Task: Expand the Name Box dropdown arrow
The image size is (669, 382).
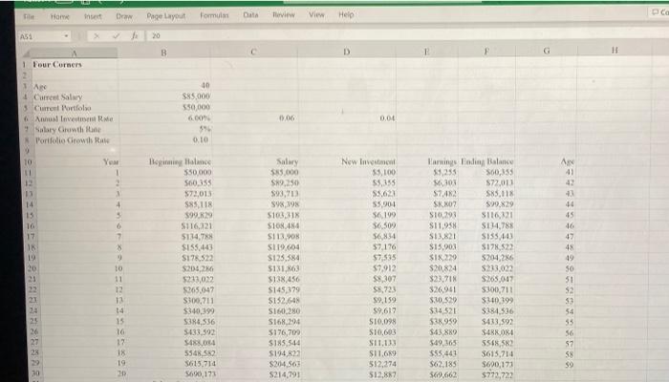Action: pyautogui.click(x=66, y=36)
